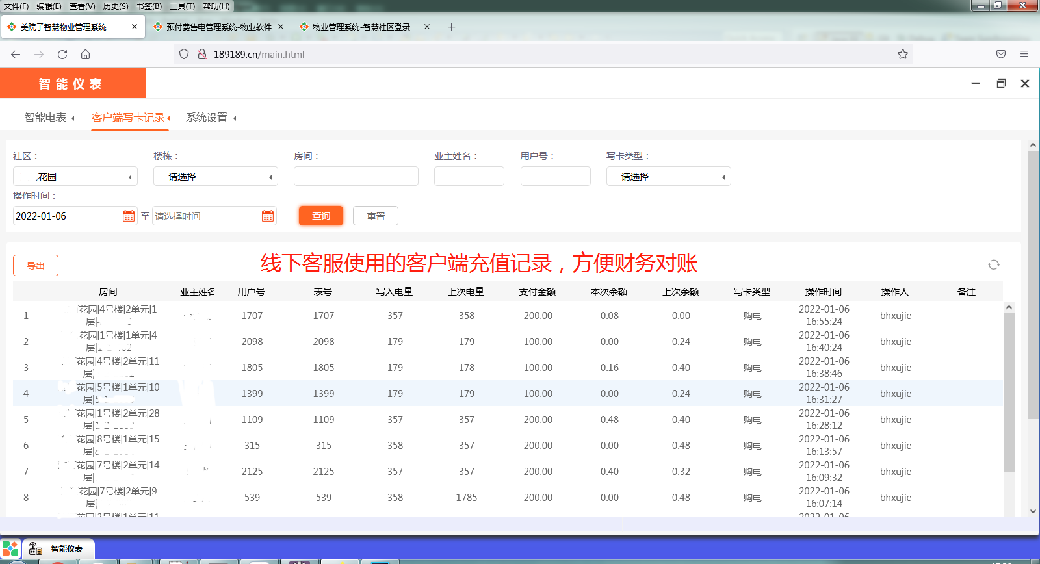Open start date calendar picker icon
The width and height of the screenshot is (1040, 564).
(129, 216)
